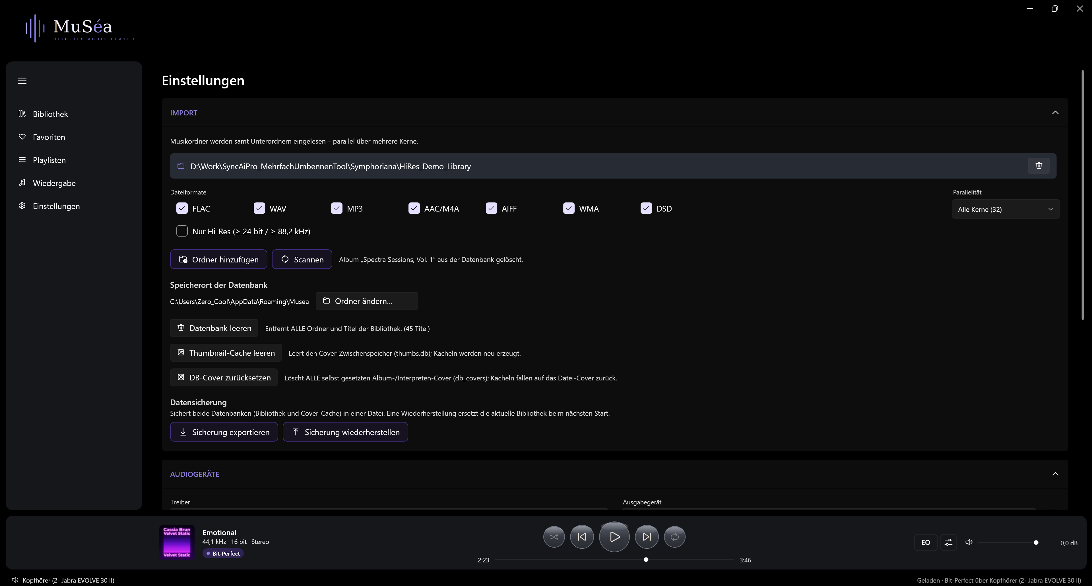Toggle repeat mode

(x=674, y=537)
